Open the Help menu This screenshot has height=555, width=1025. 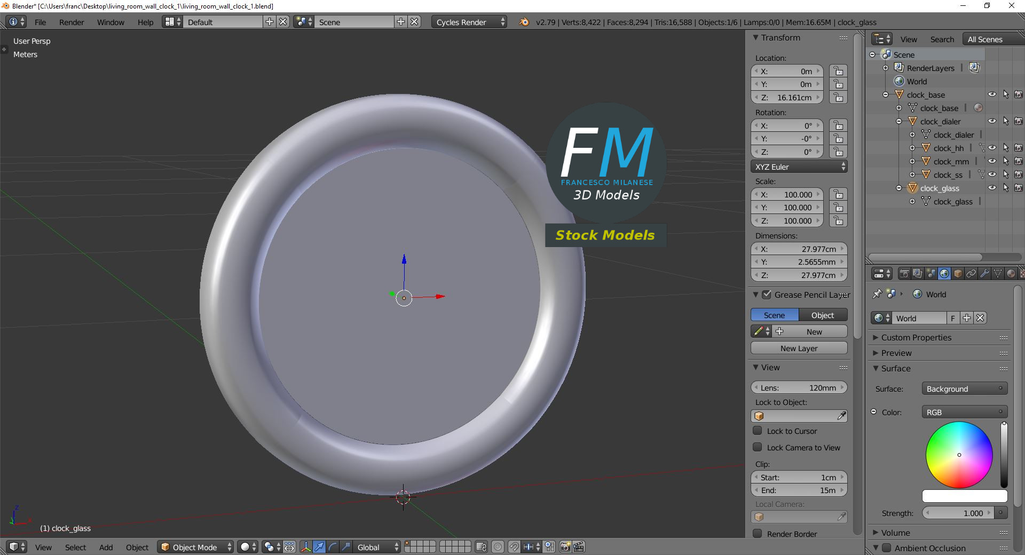(x=145, y=22)
